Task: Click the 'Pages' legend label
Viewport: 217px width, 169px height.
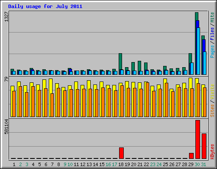Action: (212, 52)
